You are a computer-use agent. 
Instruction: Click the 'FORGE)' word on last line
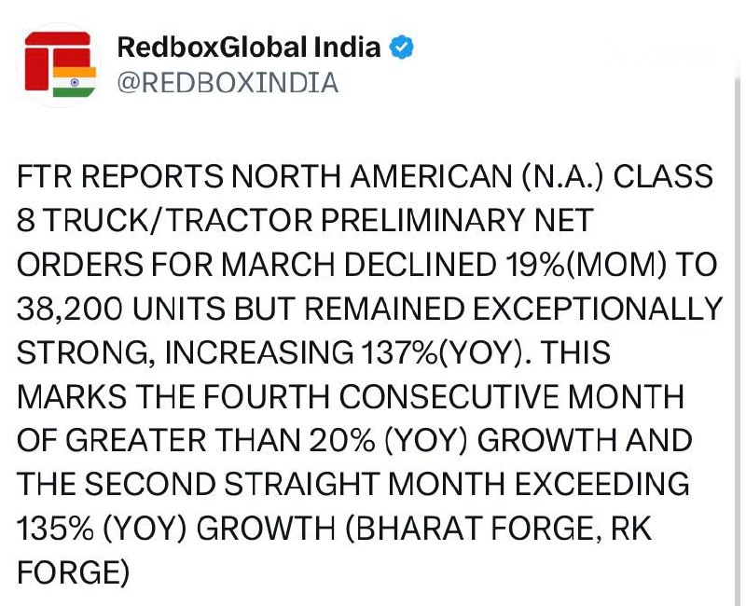pyautogui.click(x=73, y=572)
